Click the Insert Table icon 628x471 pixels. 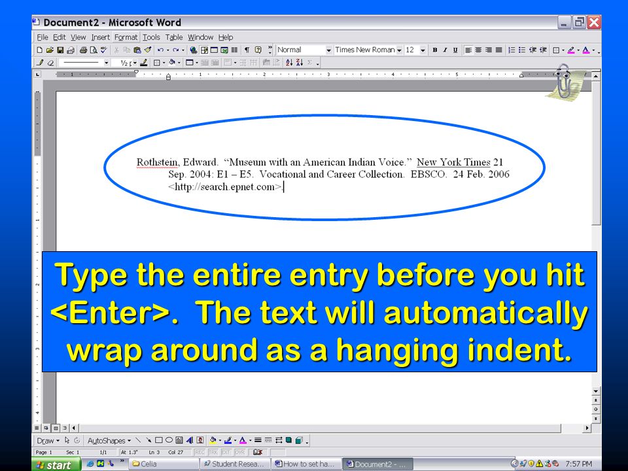tap(215, 50)
